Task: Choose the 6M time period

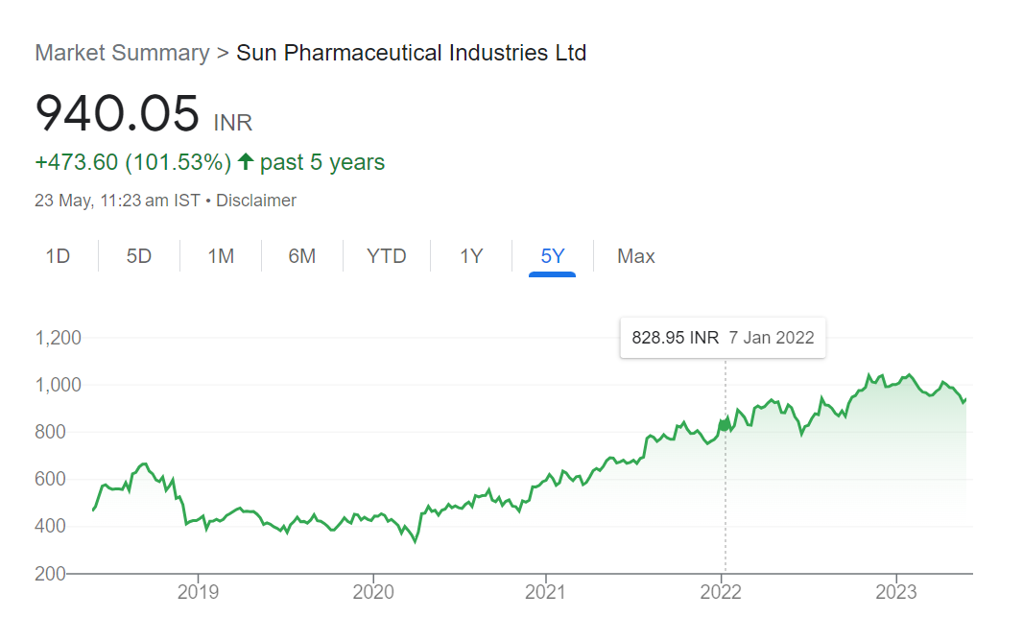Action: click(301, 256)
